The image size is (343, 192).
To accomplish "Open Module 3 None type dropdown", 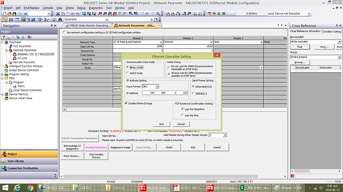I will pyautogui.click(x=262, y=42).
